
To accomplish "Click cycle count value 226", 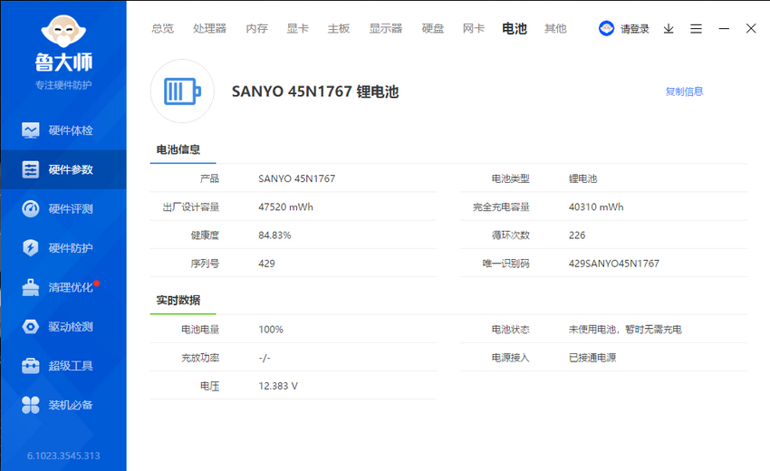I will pyautogui.click(x=577, y=235).
